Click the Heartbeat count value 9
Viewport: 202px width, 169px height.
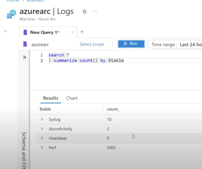click(108, 138)
